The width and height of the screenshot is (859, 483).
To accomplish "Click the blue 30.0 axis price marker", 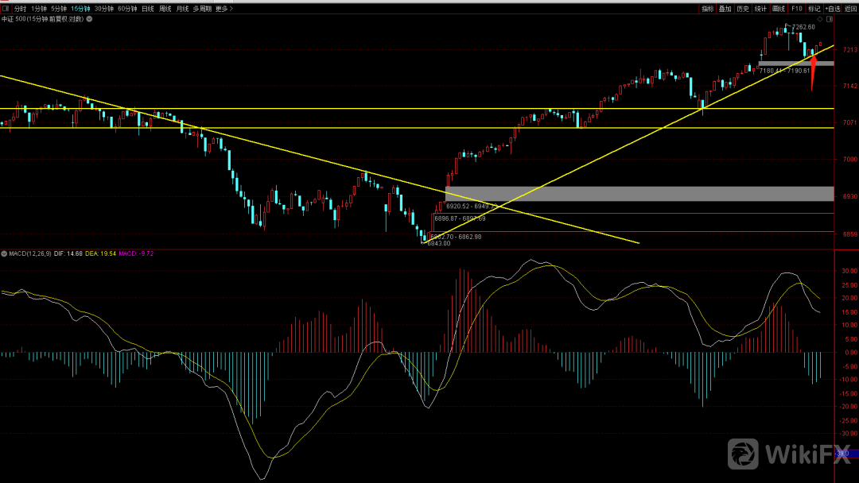I will (846, 453).
